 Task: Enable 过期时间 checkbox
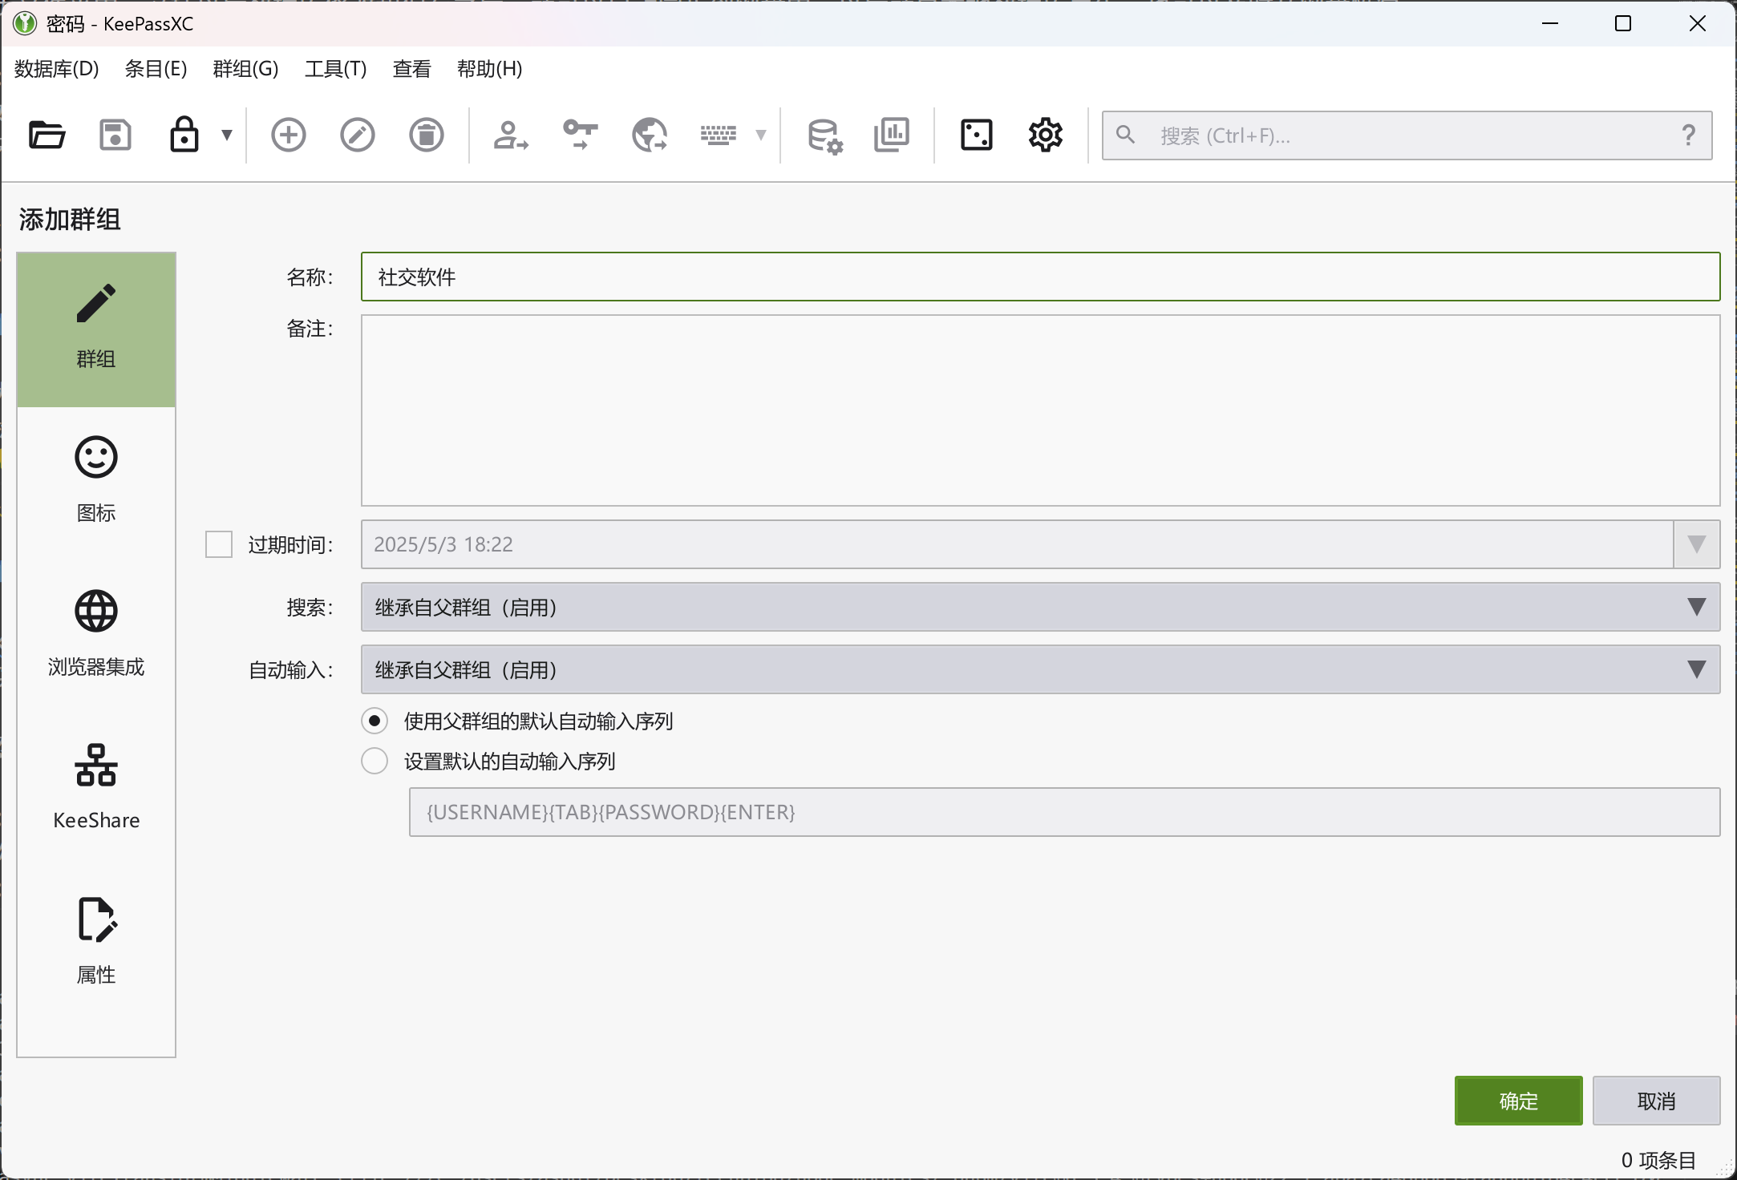219,544
